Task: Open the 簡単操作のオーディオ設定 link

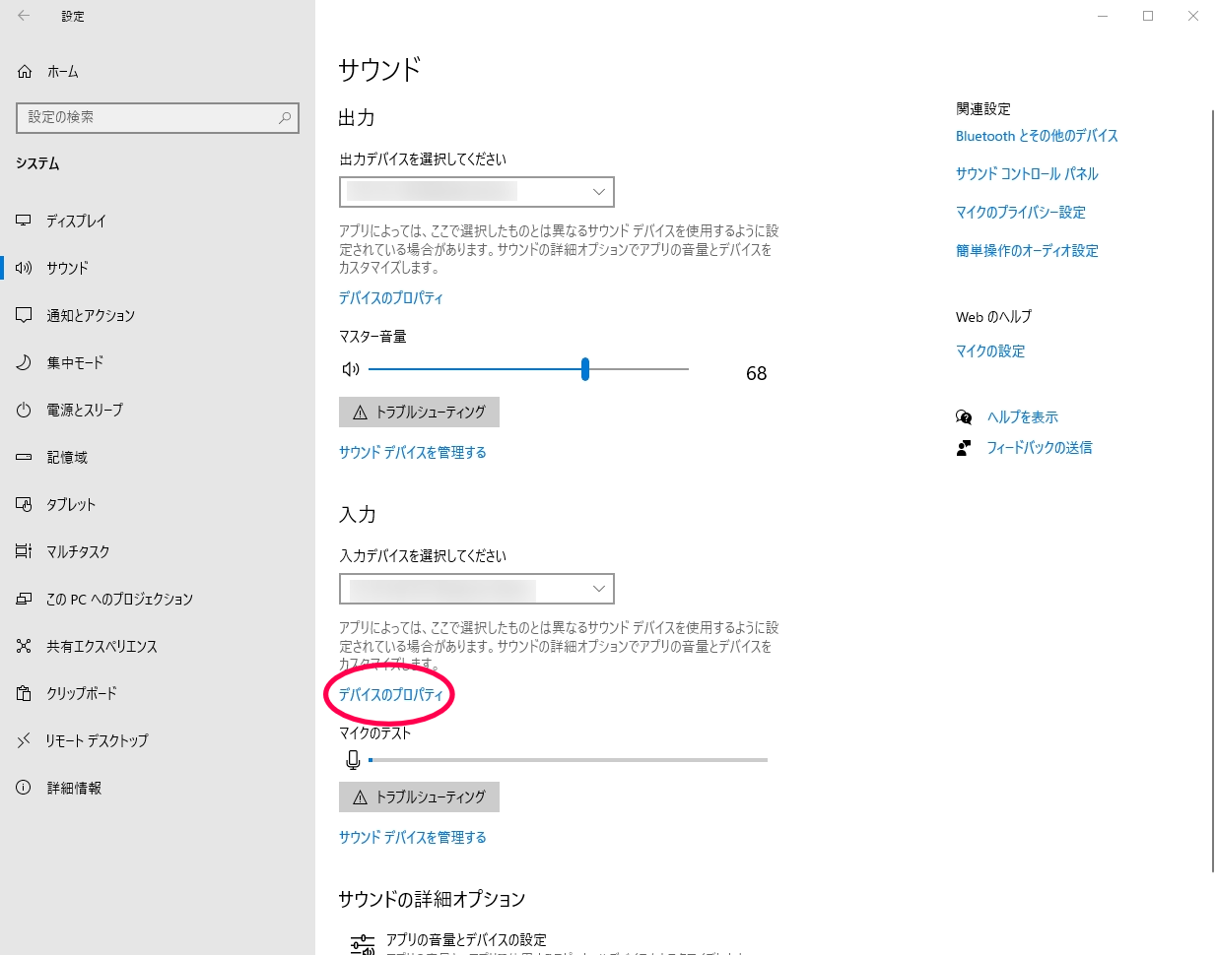Action: (x=1027, y=251)
